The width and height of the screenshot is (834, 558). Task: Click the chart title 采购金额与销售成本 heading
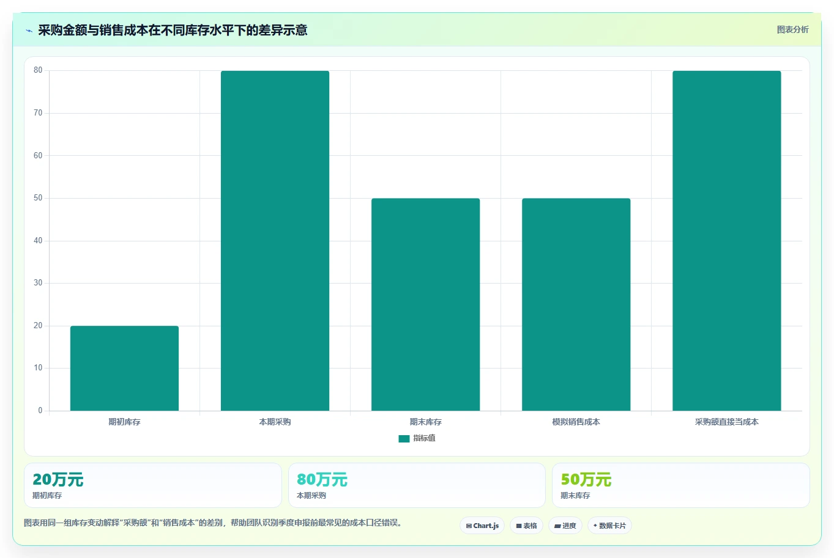coord(173,30)
